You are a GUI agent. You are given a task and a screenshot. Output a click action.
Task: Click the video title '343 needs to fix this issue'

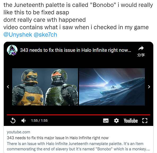pos(76,50)
